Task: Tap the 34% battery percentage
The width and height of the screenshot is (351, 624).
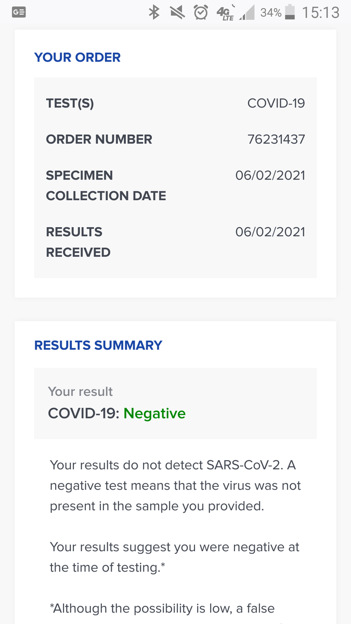Action: [x=271, y=12]
